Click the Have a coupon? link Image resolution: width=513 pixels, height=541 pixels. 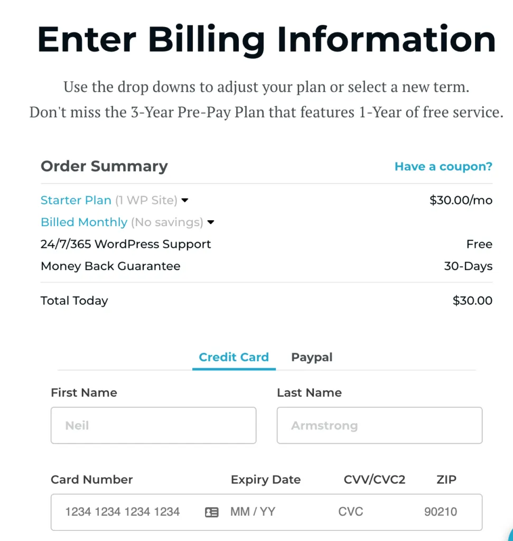[443, 166]
